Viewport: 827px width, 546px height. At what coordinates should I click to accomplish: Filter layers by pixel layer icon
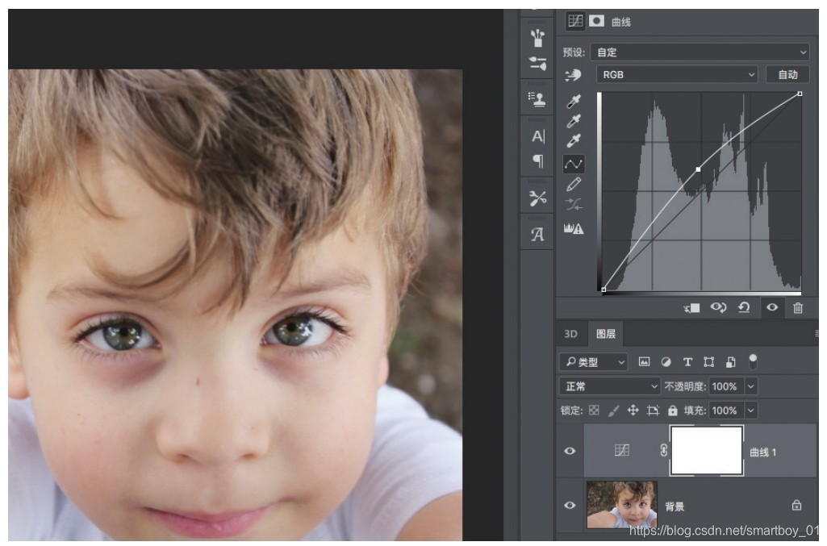coord(644,361)
